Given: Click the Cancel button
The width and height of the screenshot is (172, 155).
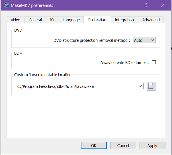Looking at the screenshot, I should [x=123, y=145].
